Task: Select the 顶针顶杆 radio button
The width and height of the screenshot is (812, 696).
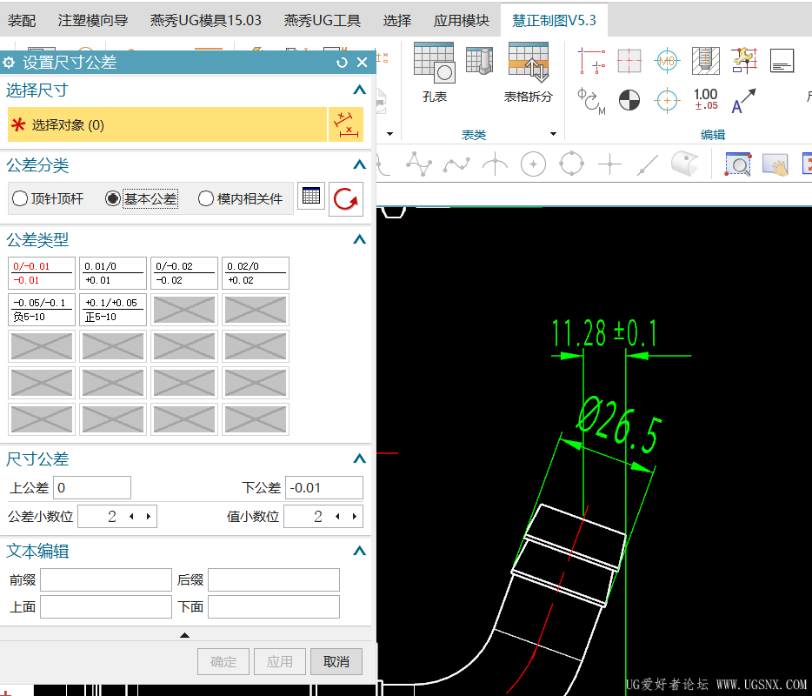Action: (x=20, y=199)
